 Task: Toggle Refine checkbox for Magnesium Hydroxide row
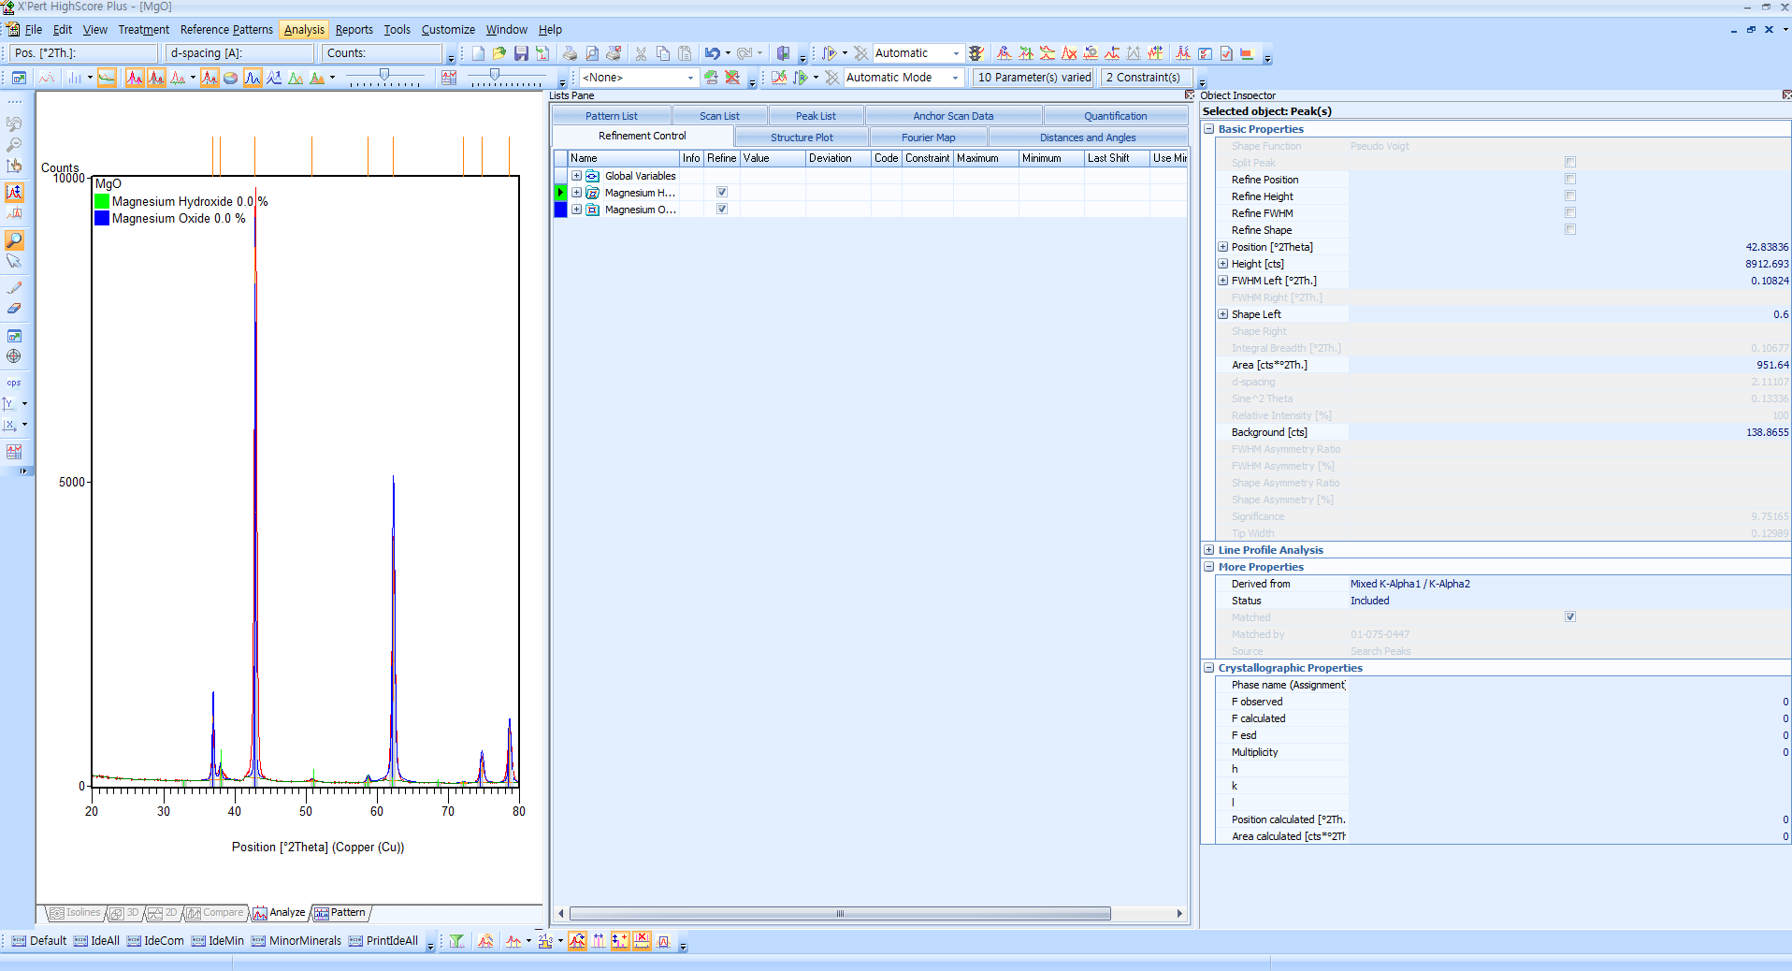coord(722,193)
